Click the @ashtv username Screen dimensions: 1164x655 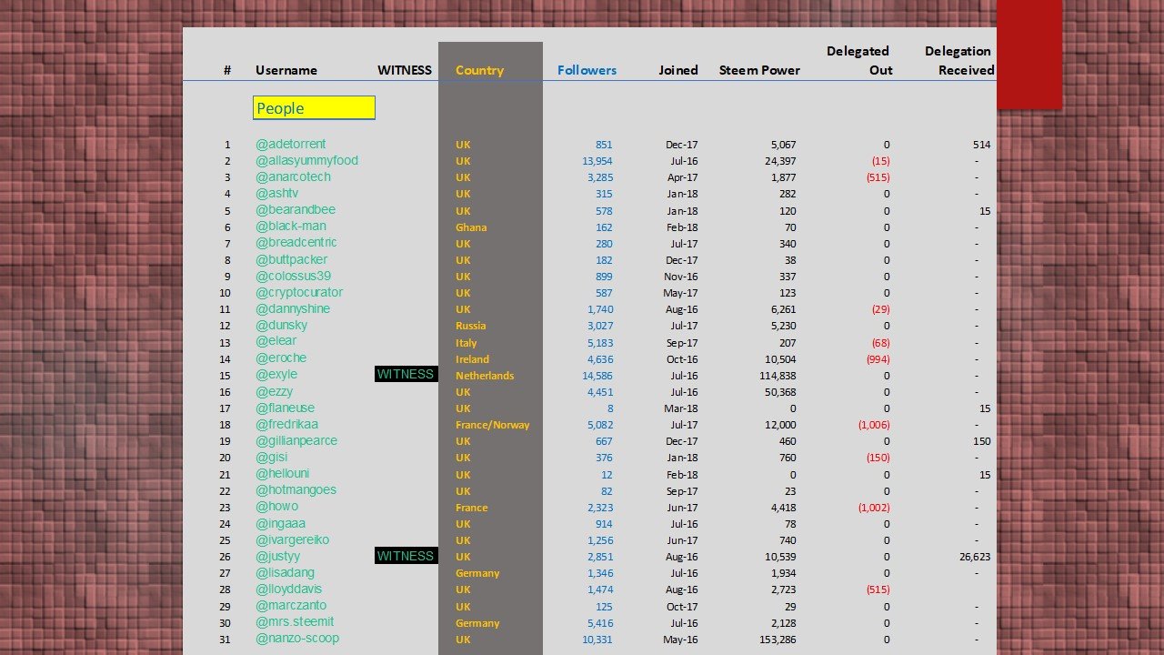tap(276, 193)
